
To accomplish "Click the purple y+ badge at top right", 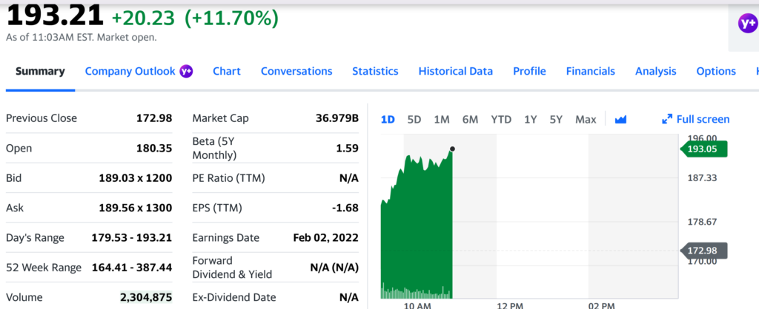I will 747,24.
